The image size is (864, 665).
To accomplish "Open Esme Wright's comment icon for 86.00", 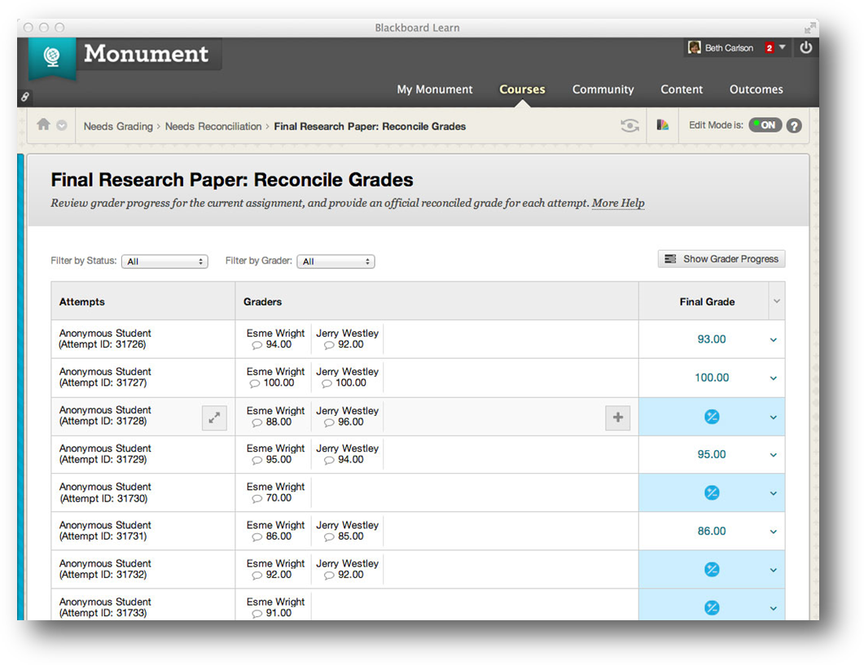I will (257, 537).
